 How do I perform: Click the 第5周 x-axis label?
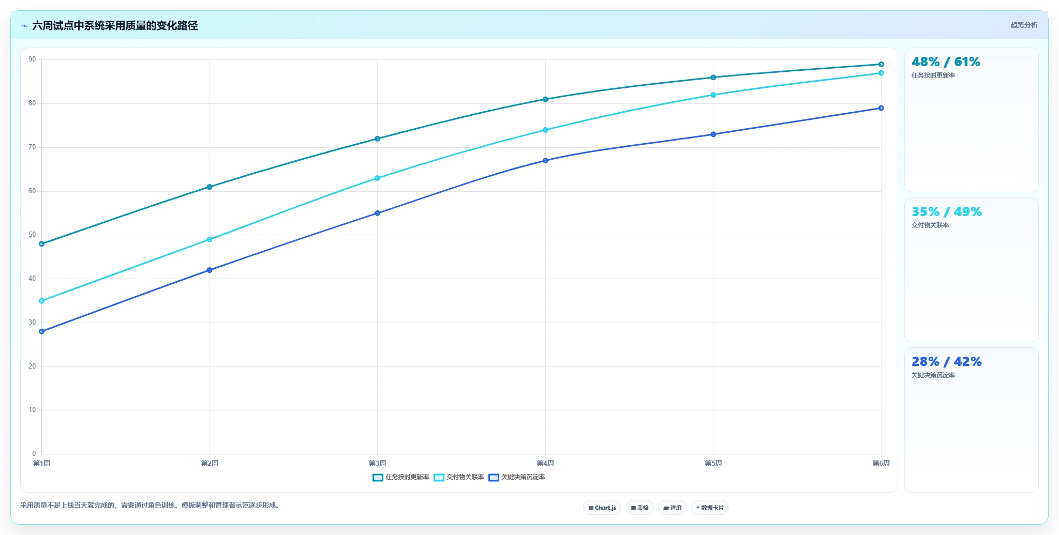[x=713, y=463]
